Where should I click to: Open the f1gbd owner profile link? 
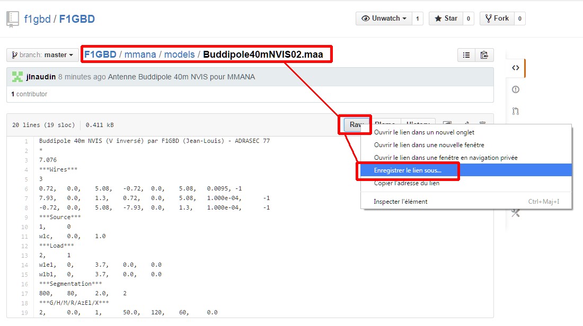(37, 19)
